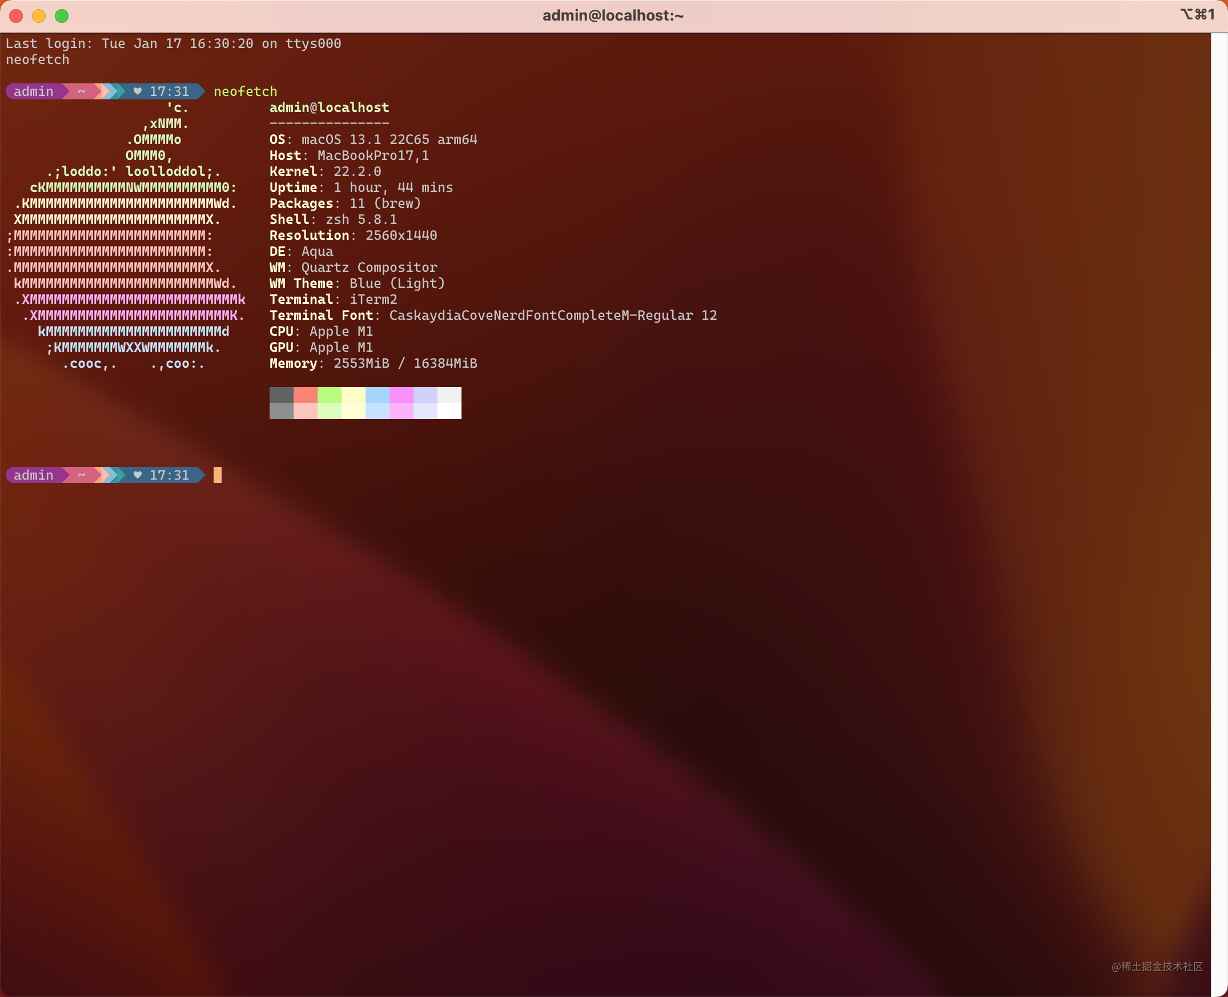This screenshot has width=1228, height=997.
Task: Click the vertical scrollbar on right edge
Action: [1219, 514]
